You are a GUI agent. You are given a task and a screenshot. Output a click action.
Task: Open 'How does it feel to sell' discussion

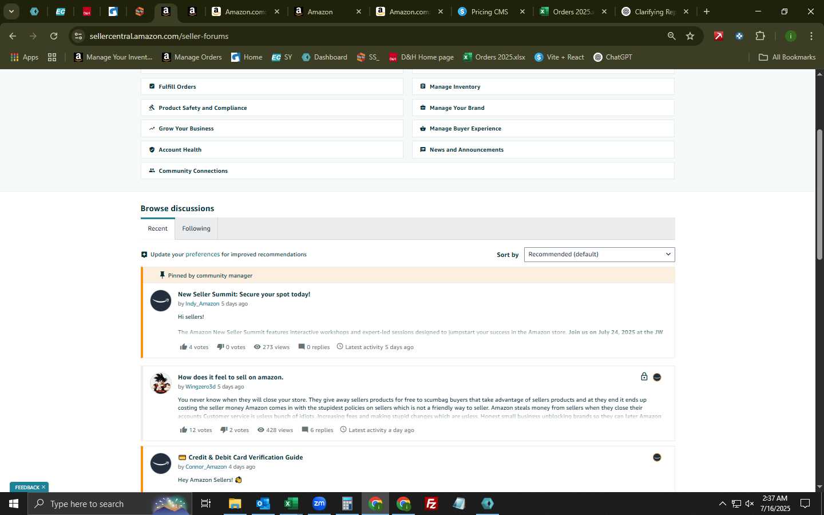click(231, 377)
